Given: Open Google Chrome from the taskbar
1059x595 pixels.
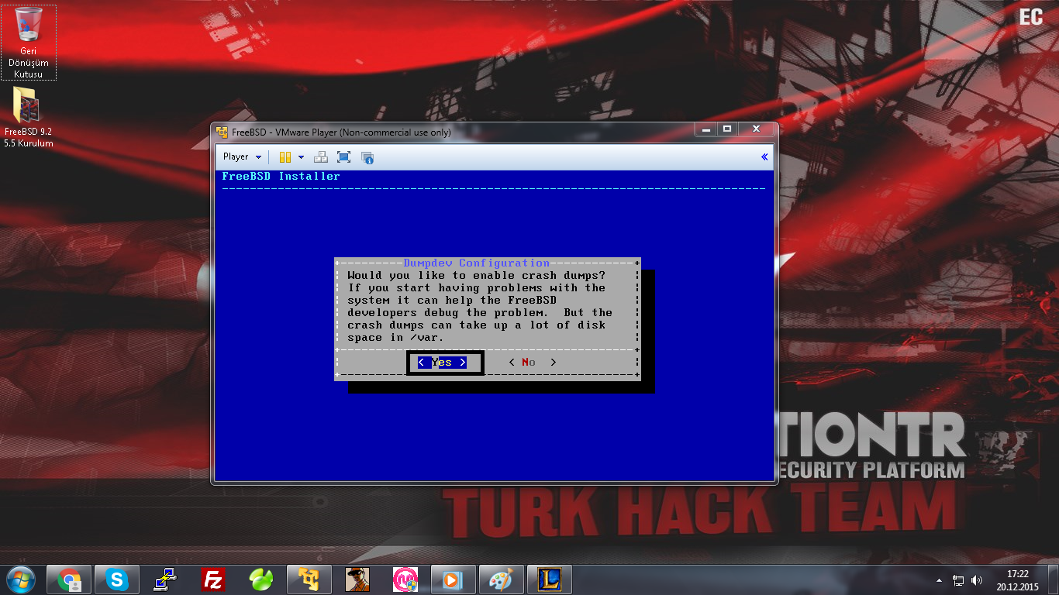Looking at the screenshot, I should point(69,580).
